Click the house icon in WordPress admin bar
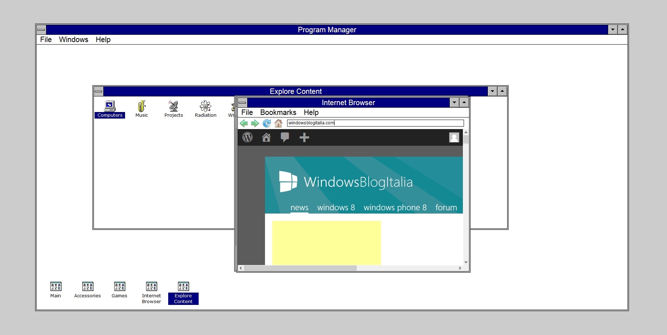Image resolution: width=667 pixels, height=335 pixels. tap(266, 137)
